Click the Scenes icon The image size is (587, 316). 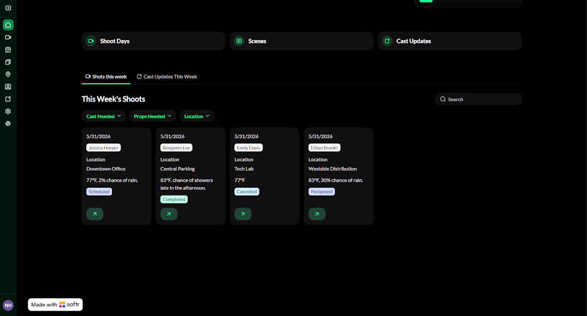(x=239, y=41)
